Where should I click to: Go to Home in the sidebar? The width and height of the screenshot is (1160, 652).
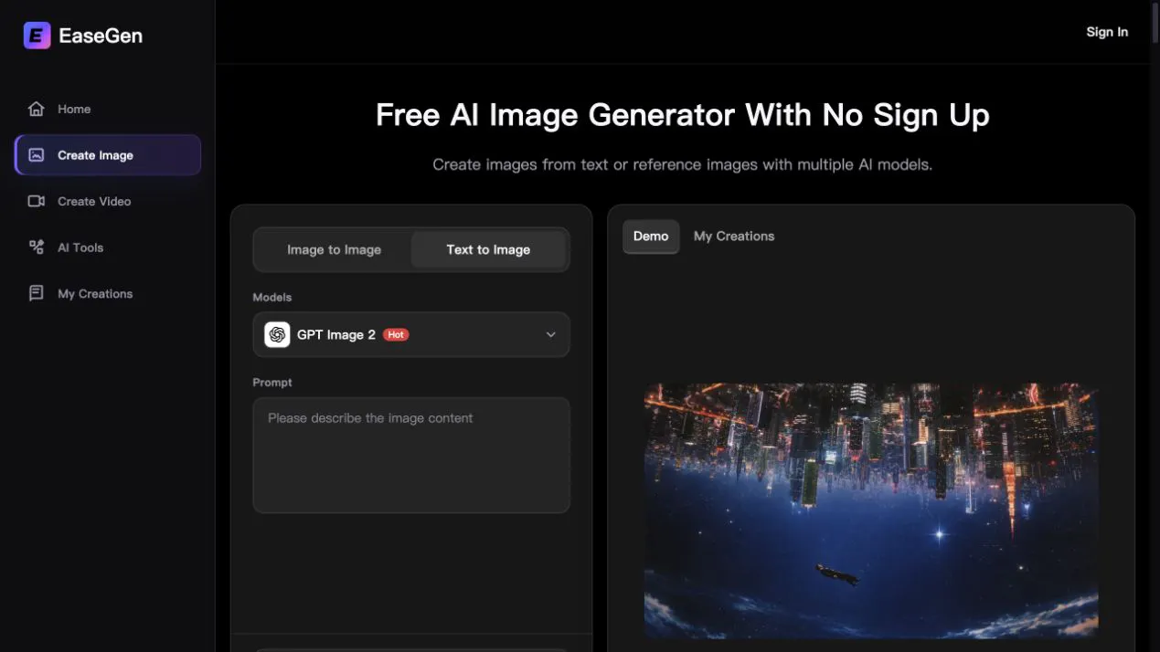pos(108,109)
